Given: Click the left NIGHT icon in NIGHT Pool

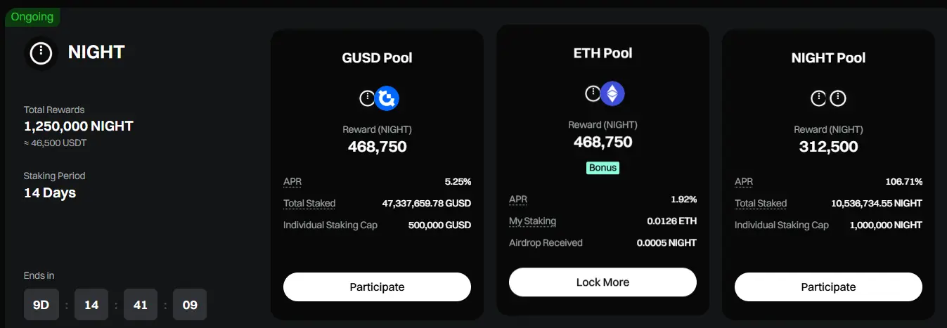Looking at the screenshot, I should 818,98.
